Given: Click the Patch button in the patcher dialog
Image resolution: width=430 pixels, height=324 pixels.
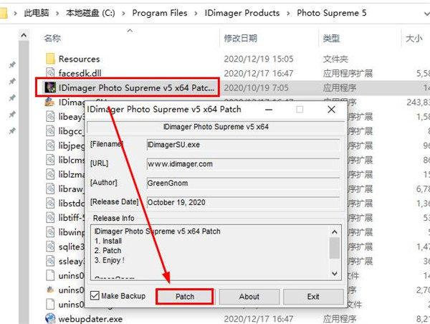Looking at the screenshot, I should coord(185,296).
